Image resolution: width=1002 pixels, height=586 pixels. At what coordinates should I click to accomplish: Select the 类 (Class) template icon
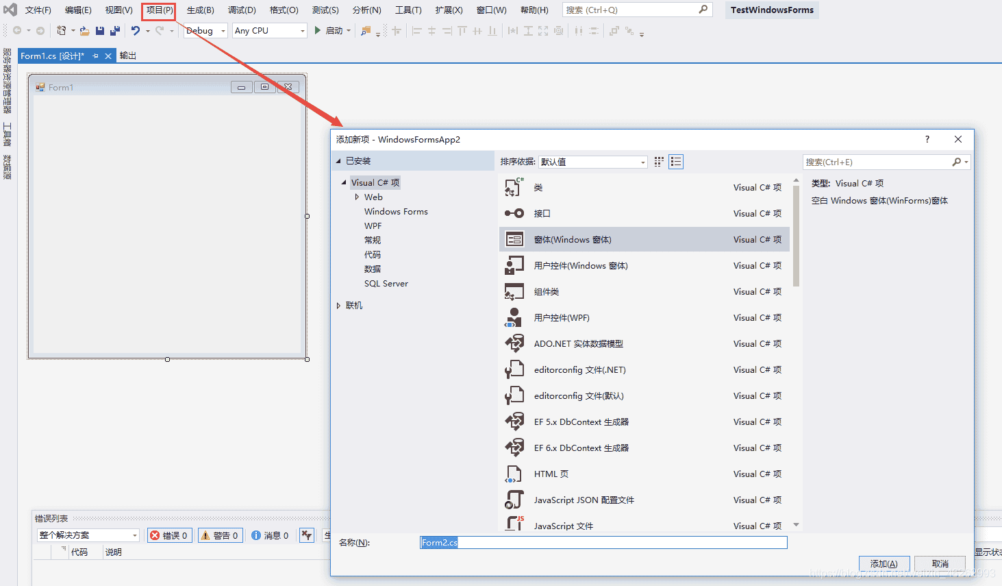516,186
